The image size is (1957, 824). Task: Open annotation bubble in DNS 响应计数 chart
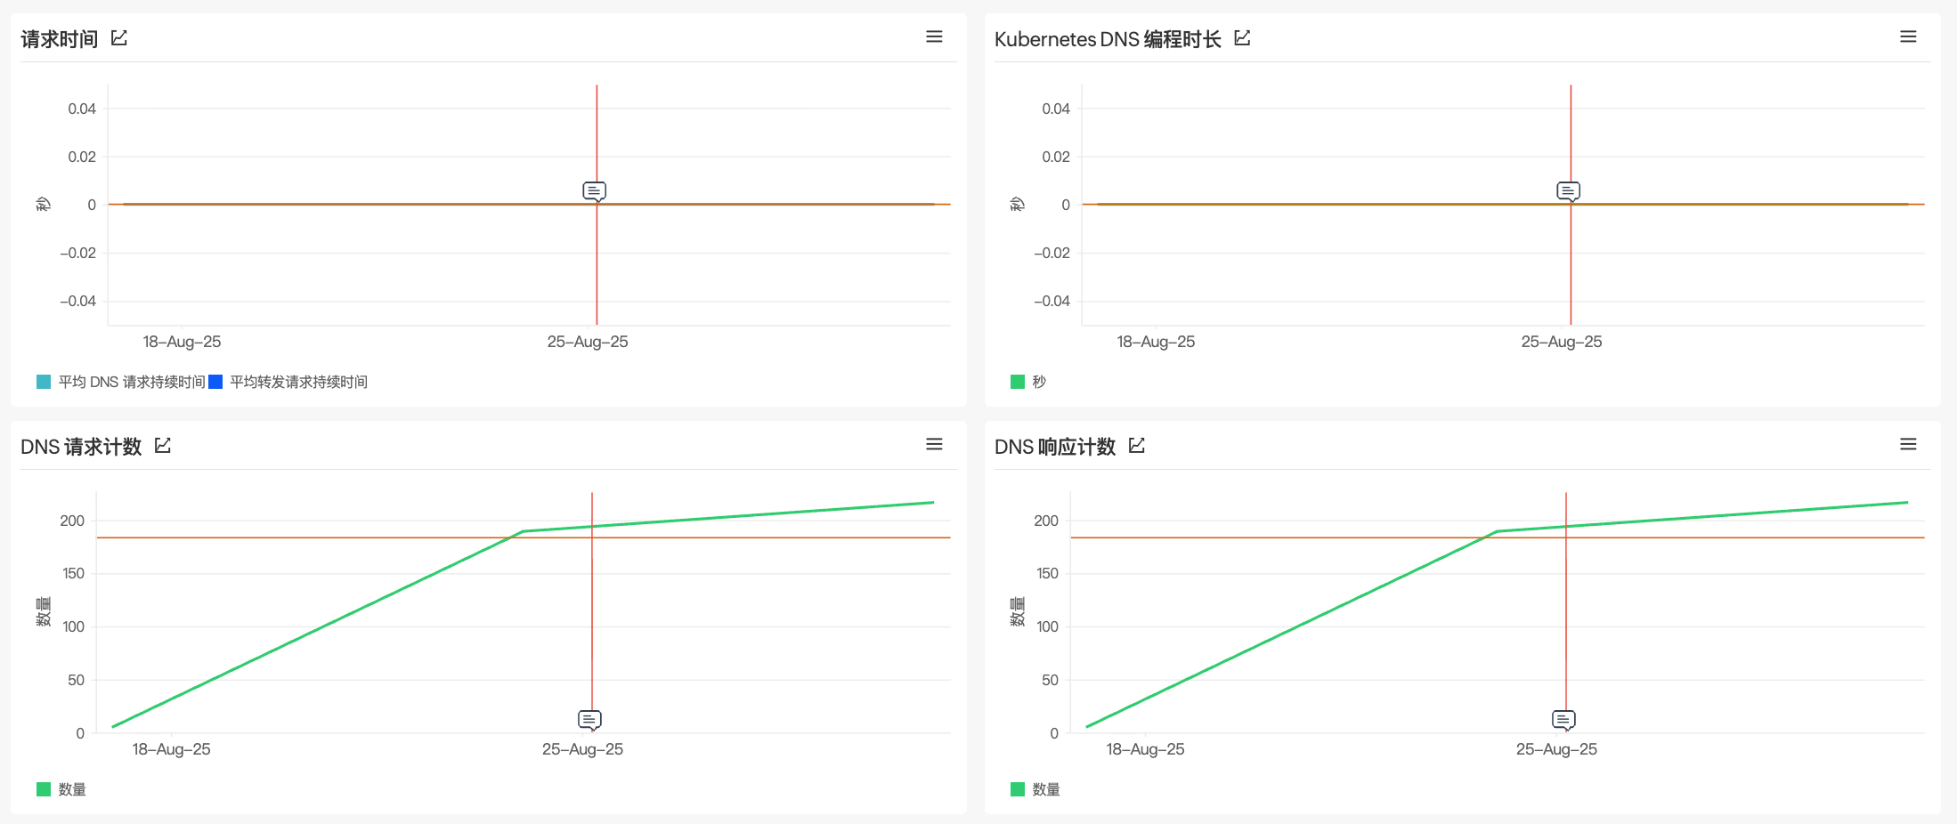click(x=1563, y=719)
